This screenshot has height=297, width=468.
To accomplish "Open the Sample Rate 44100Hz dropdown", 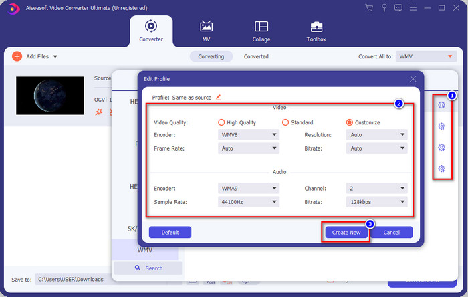I will (x=249, y=202).
